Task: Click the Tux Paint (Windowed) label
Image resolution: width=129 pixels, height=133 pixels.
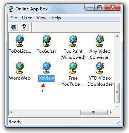Action: (73, 54)
